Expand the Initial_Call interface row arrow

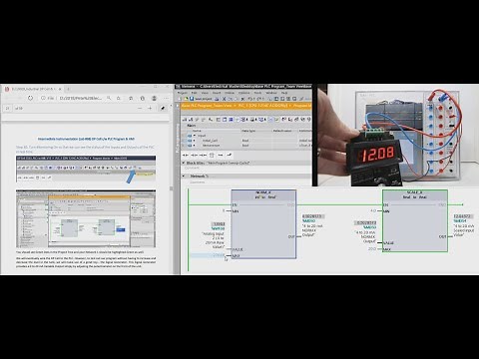click(x=195, y=141)
